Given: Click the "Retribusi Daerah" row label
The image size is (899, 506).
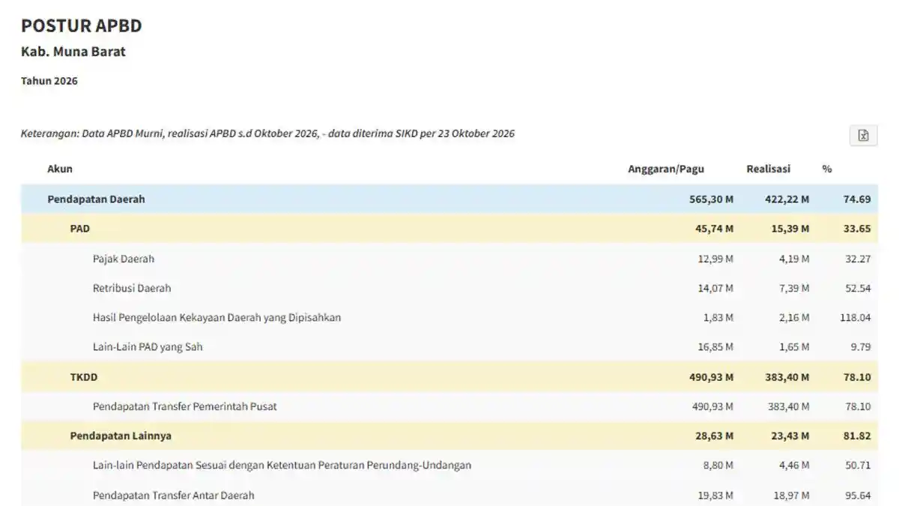Looking at the screenshot, I should 132,288.
